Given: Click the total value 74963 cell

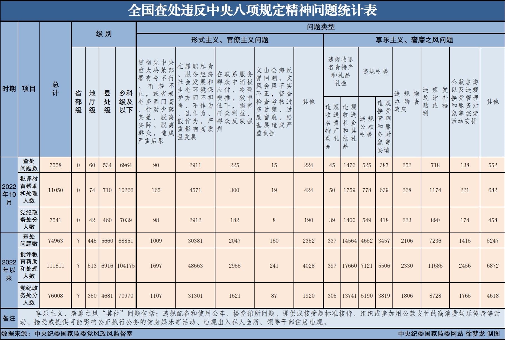Looking at the screenshot, I should (56, 241).
